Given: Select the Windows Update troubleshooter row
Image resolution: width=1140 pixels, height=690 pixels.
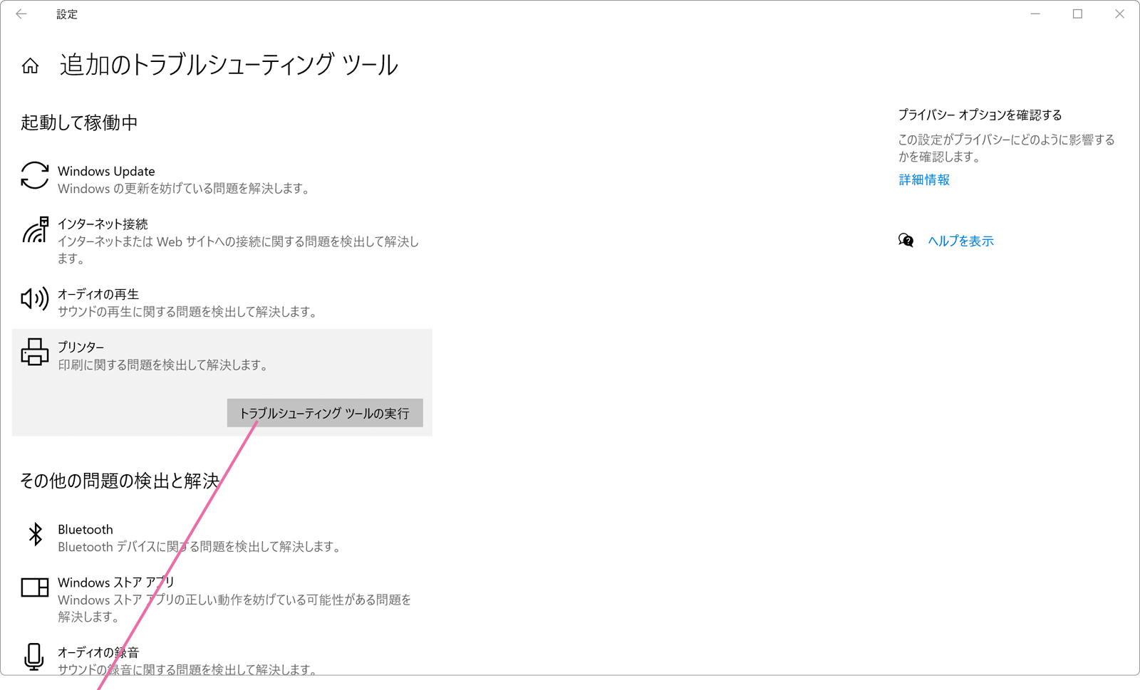Looking at the screenshot, I should (222, 179).
